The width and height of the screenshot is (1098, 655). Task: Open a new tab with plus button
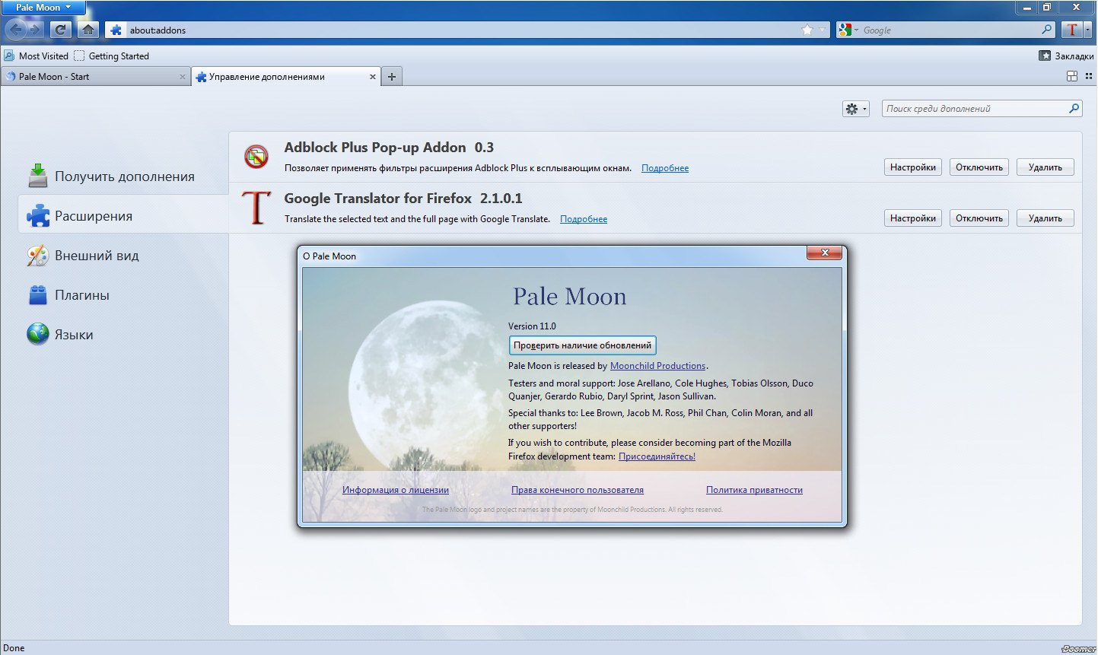coord(392,76)
